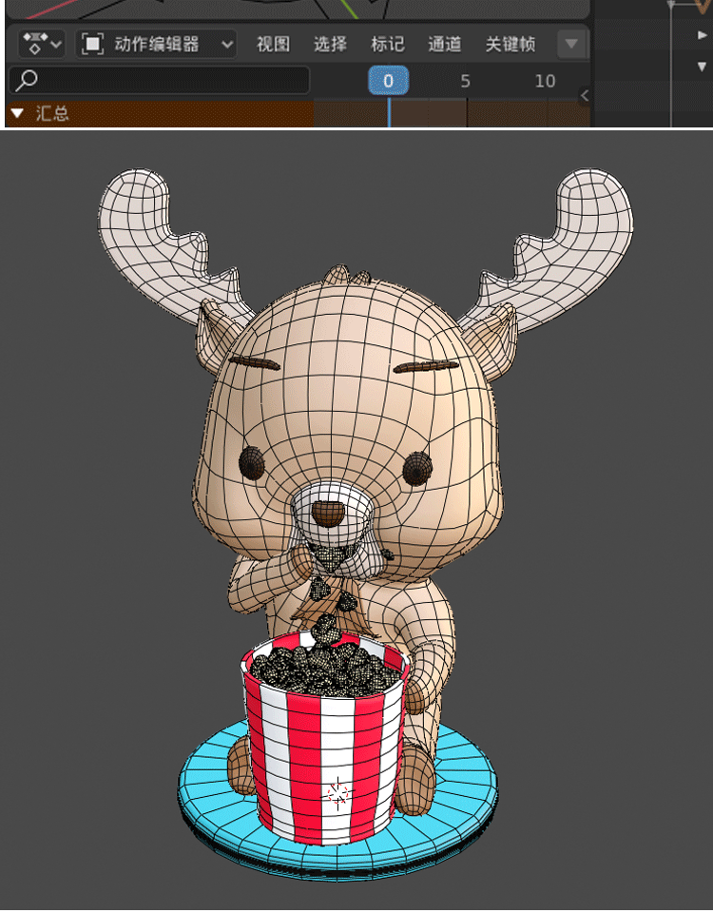Open the 视图 menu
The width and height of the screenshot is (713, 913).
tap(273, 44)
